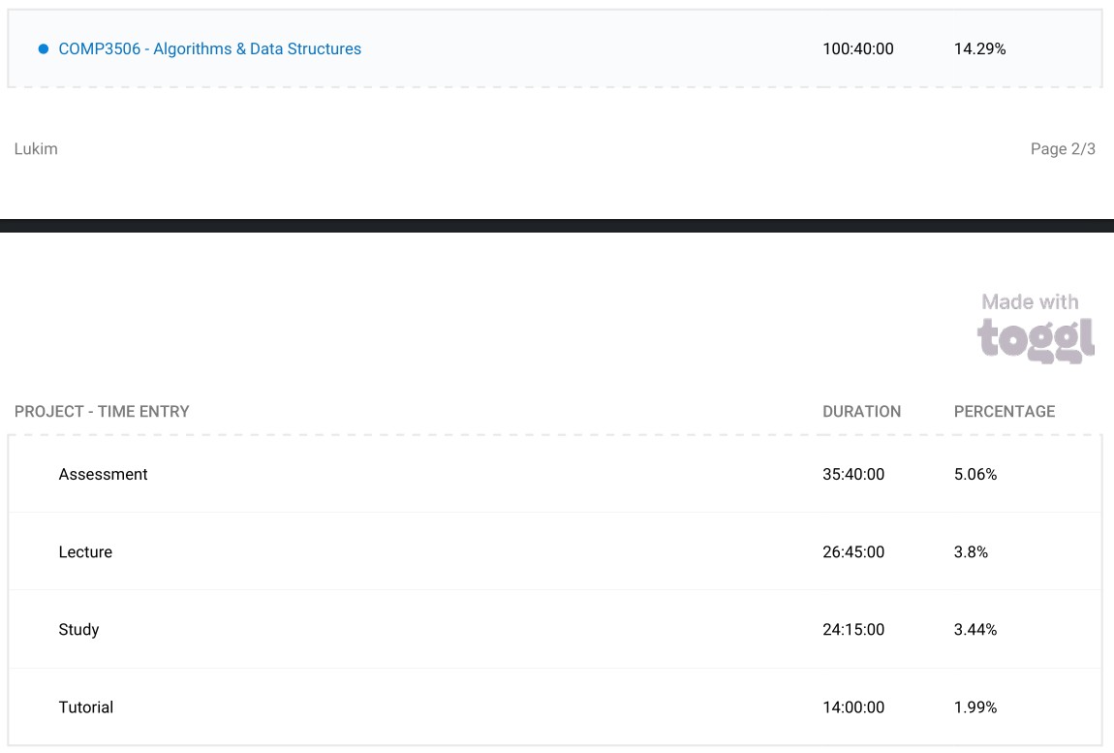
Task: Click the blue project color dot
Action: point(44,49)
